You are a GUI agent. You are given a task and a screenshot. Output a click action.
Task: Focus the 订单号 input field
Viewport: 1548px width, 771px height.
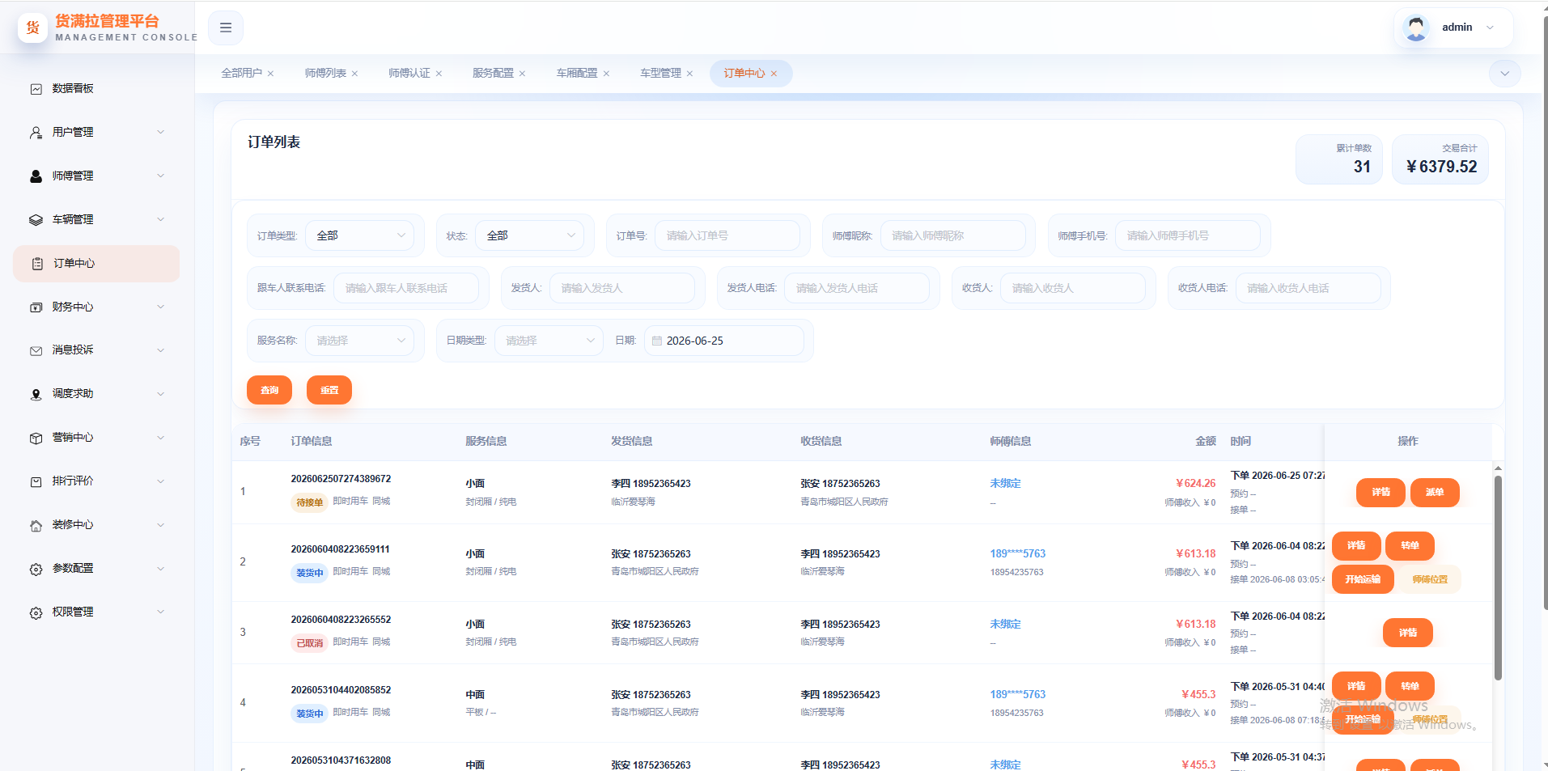[x=727, y=235]
